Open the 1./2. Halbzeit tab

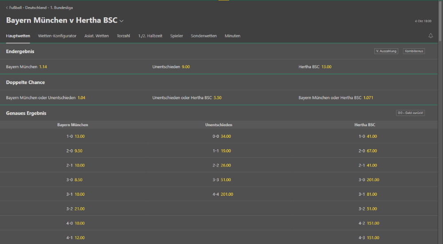point(150,36)
